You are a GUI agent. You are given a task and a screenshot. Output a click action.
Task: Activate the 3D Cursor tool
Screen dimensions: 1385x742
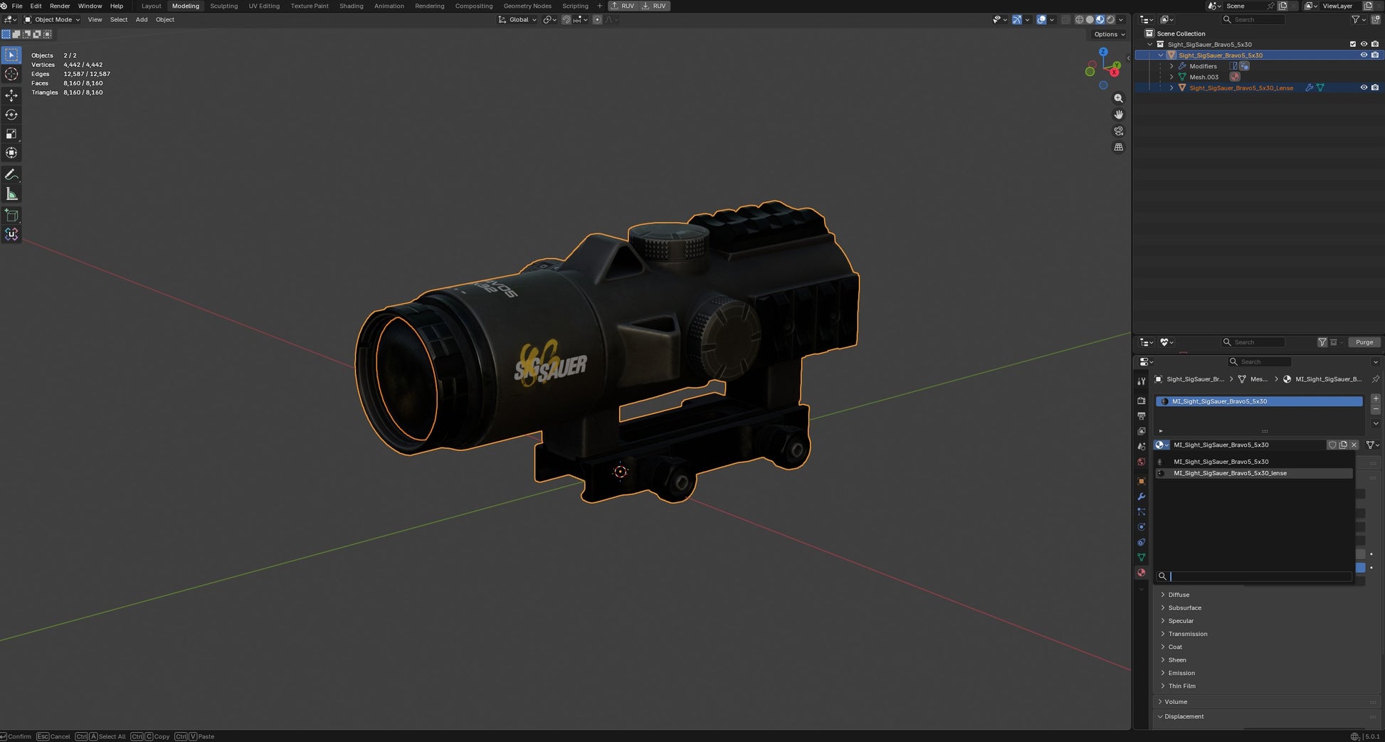(x=11, y=74)
